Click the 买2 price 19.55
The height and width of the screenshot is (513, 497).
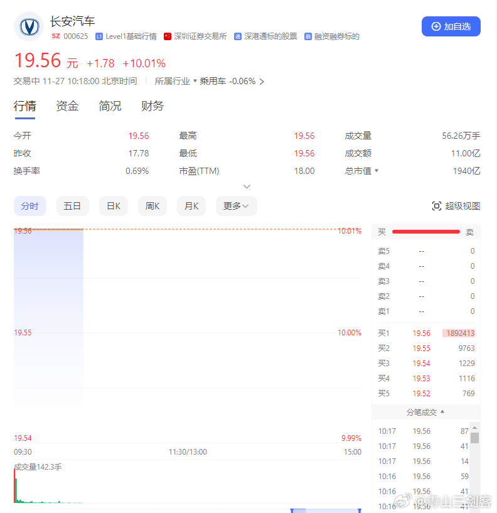[421, 348]
